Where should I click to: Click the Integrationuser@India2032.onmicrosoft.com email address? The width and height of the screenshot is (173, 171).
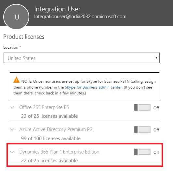[80, 17]
